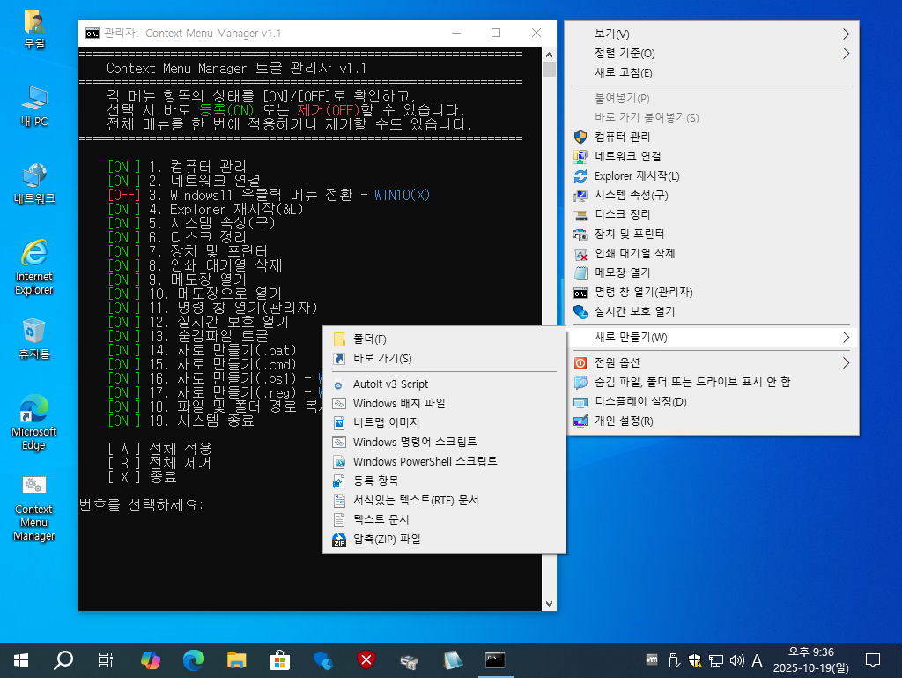Choose 서식있는 텍스트(RTF) 문서 entry
The height and width of the screenshot is (678, 902).
pos(444,500)
